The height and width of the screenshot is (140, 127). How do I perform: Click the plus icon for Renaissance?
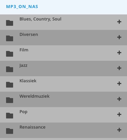click(x=119, y=130)
